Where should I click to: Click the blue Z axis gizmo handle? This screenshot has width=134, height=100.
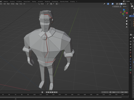124,10
